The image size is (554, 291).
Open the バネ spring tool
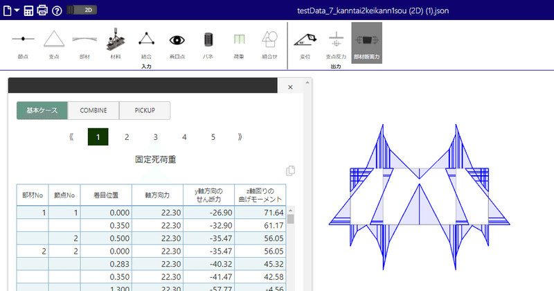coord(208,44)
